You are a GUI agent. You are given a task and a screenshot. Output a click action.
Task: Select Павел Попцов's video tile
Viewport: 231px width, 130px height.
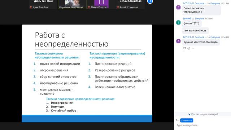pyautogui.click(x=101, y=4)
